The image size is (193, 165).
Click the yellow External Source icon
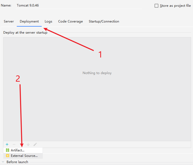click(8, 156)
